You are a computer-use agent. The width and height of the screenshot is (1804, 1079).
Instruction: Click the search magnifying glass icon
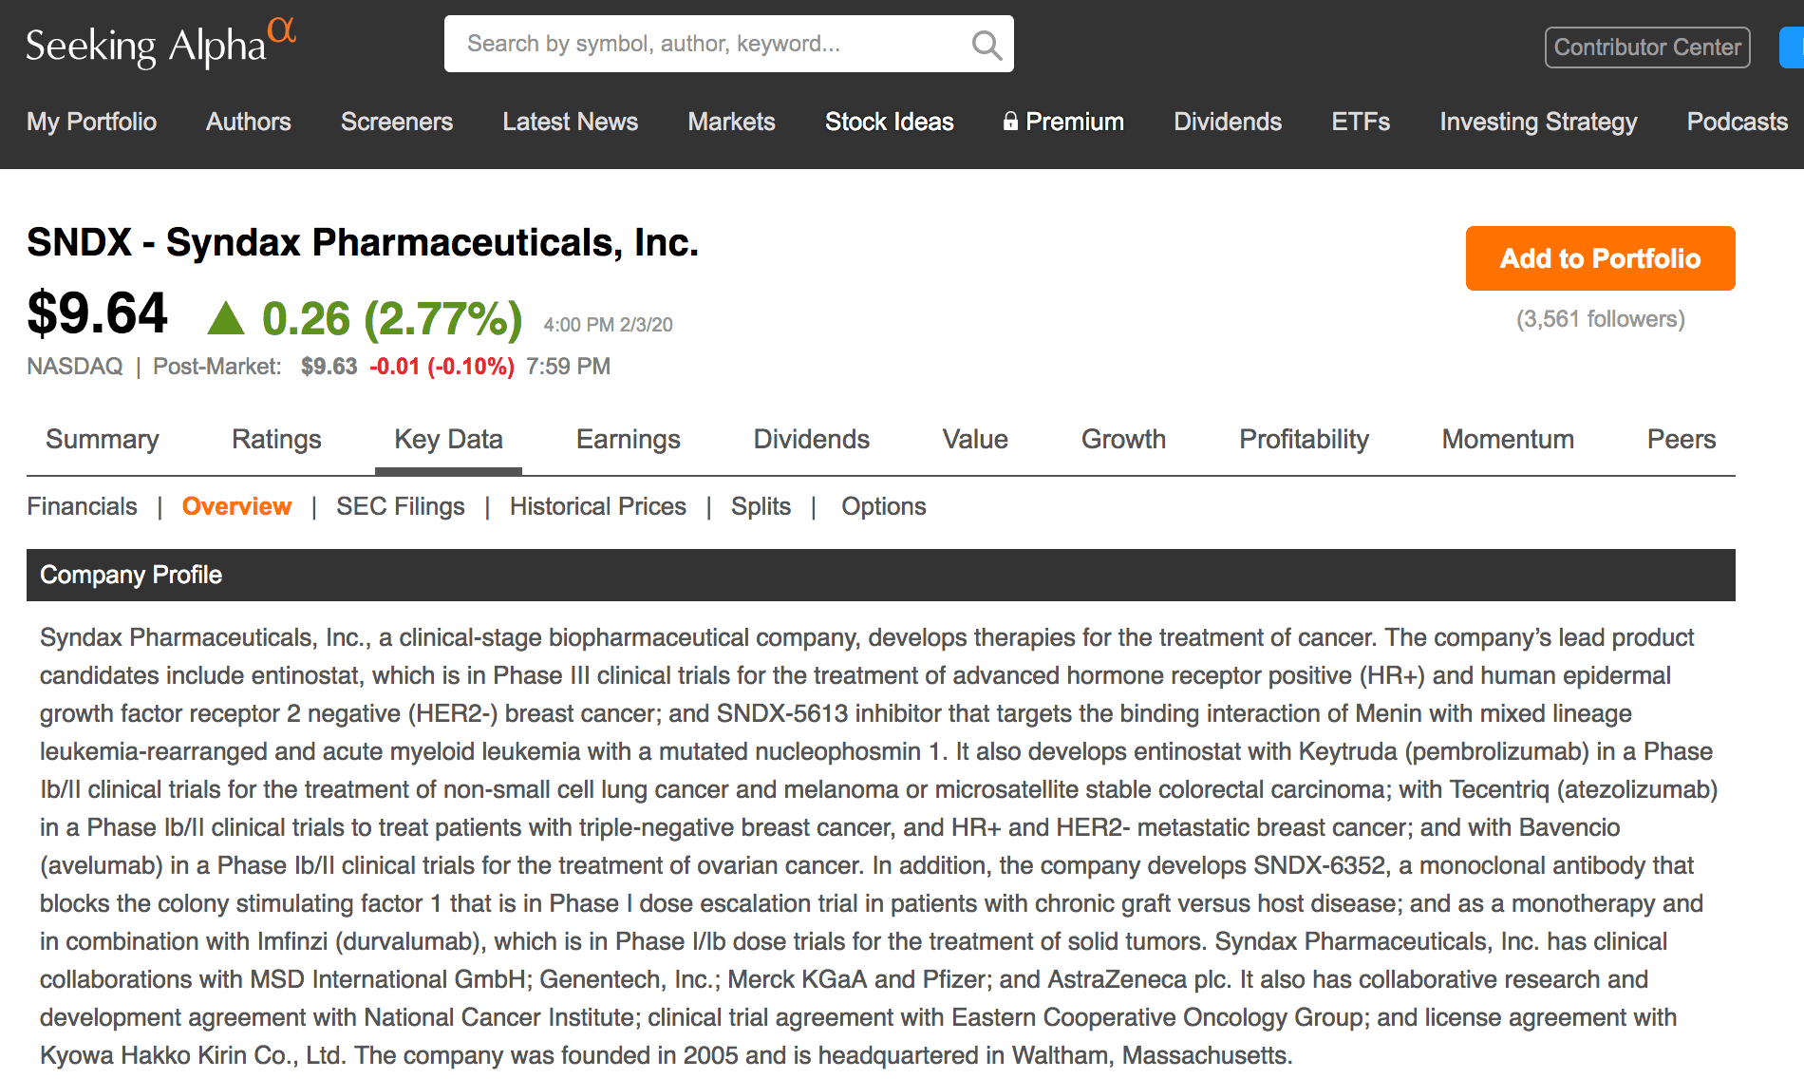[x=987, y=45]
